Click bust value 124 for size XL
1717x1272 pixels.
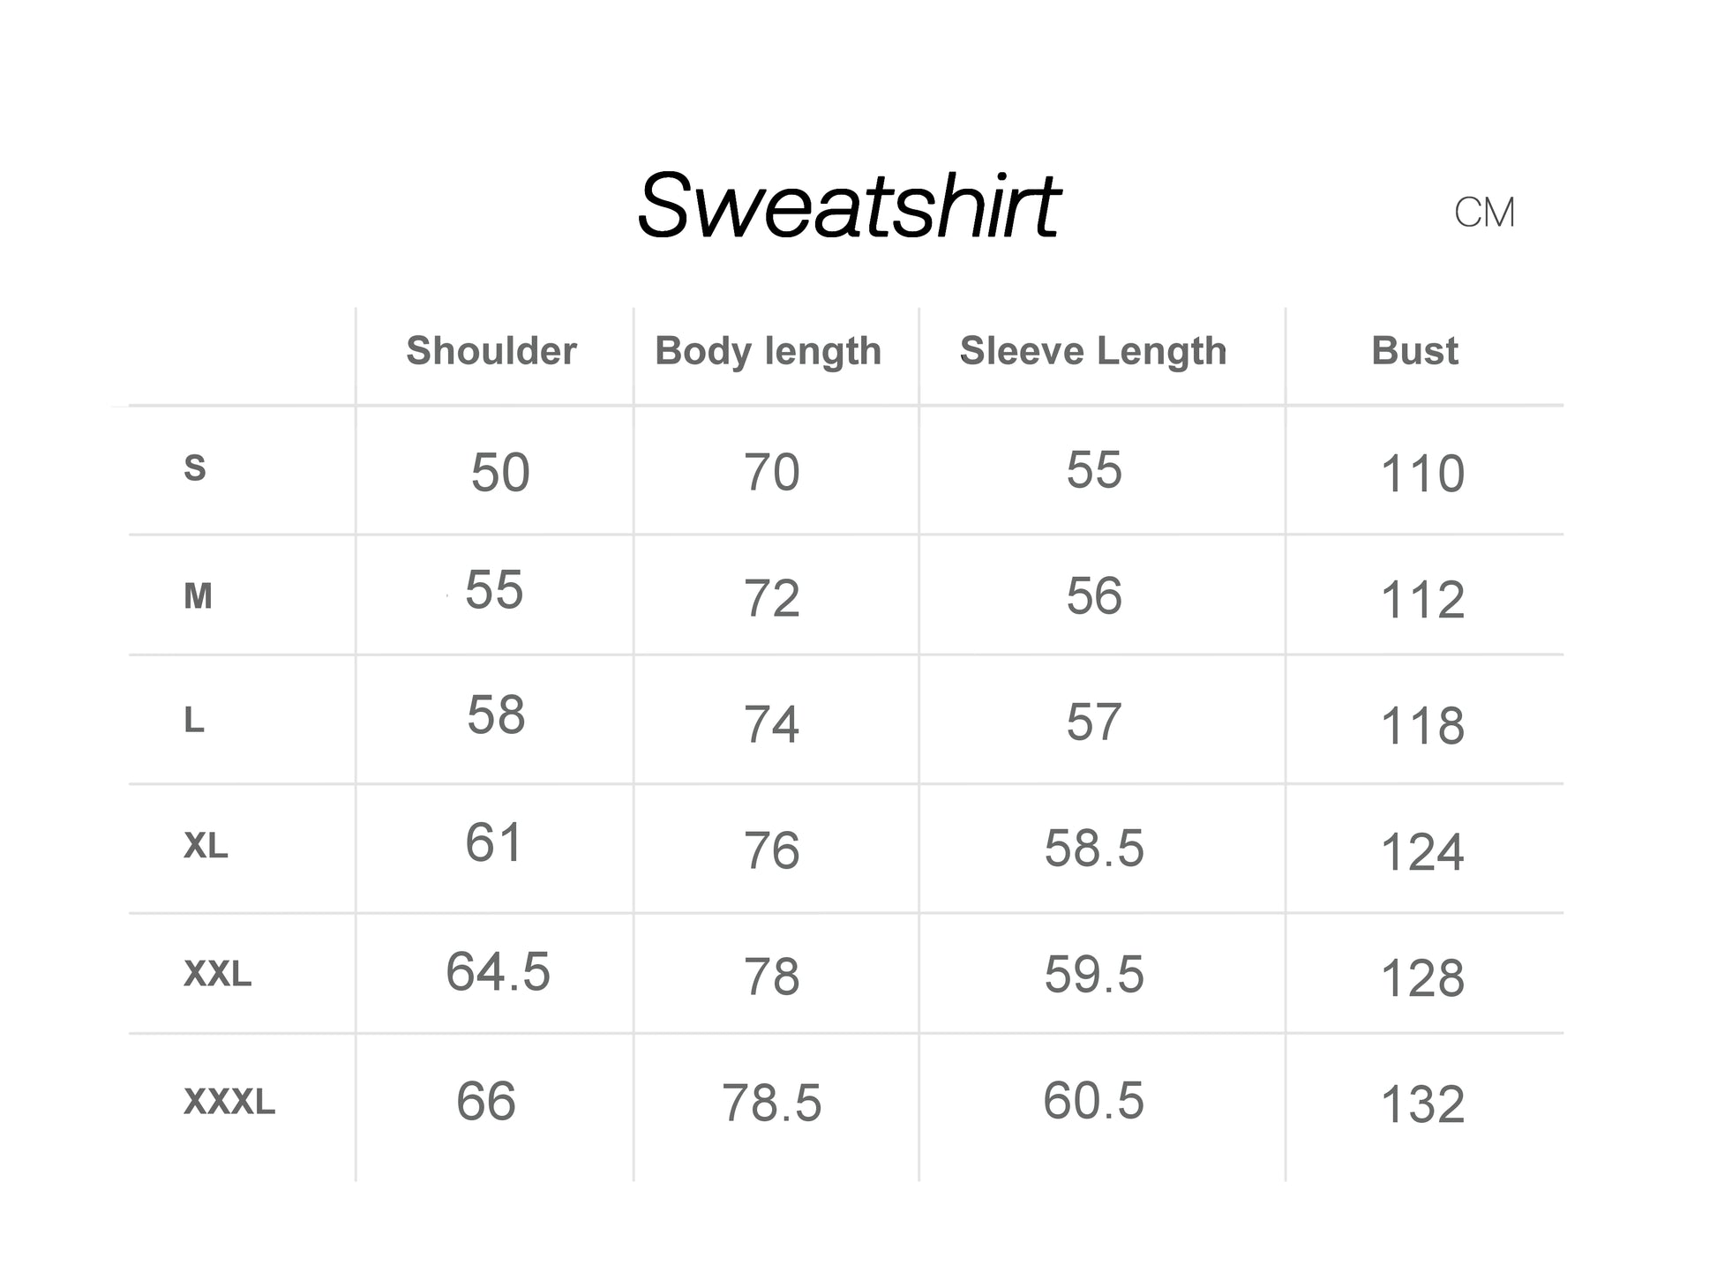1422,853
